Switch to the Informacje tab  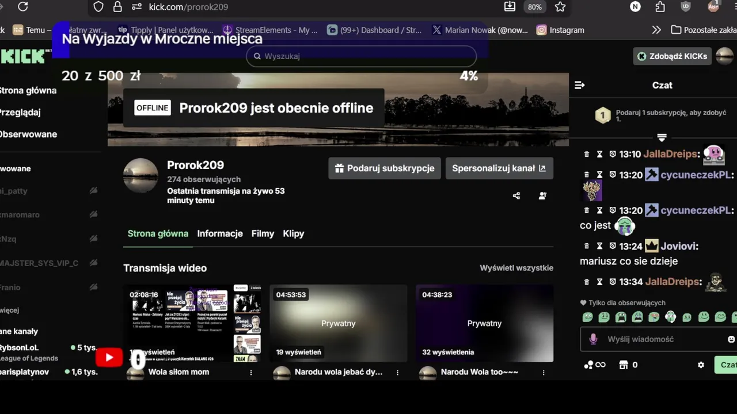(x=220, y=233)
